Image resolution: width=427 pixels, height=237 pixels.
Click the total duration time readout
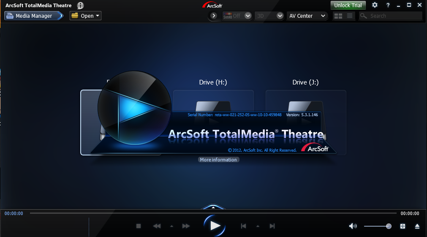tap(410, 213)
